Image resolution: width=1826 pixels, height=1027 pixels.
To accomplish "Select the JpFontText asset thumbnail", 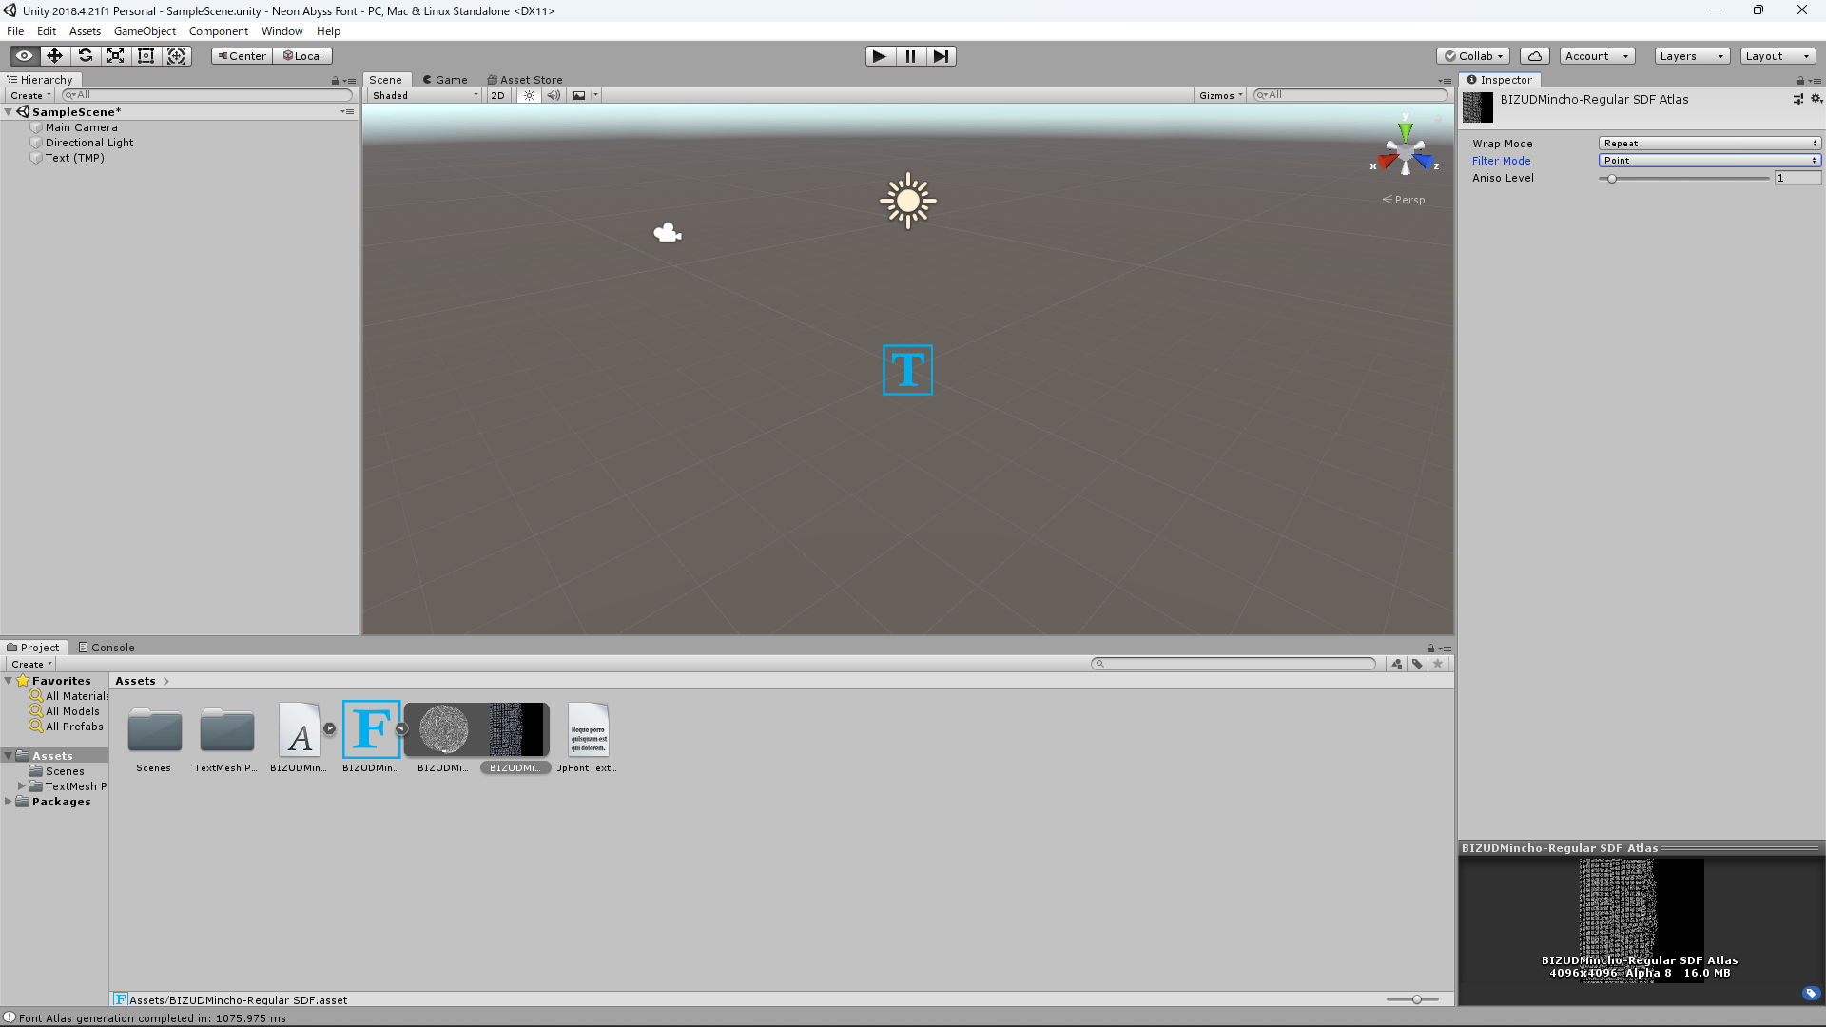I will pyautogui.click(x=588, y=730).
